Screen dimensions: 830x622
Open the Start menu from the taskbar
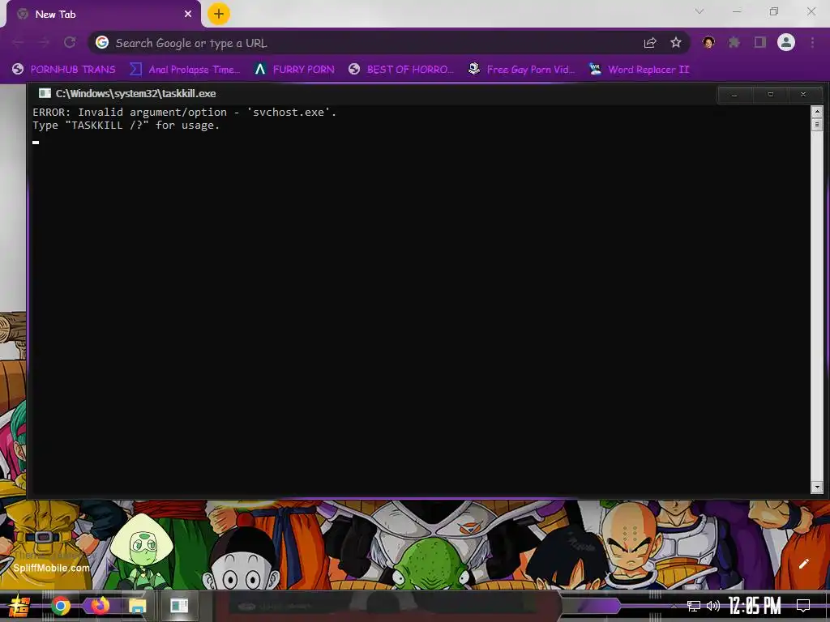(19, 606)
